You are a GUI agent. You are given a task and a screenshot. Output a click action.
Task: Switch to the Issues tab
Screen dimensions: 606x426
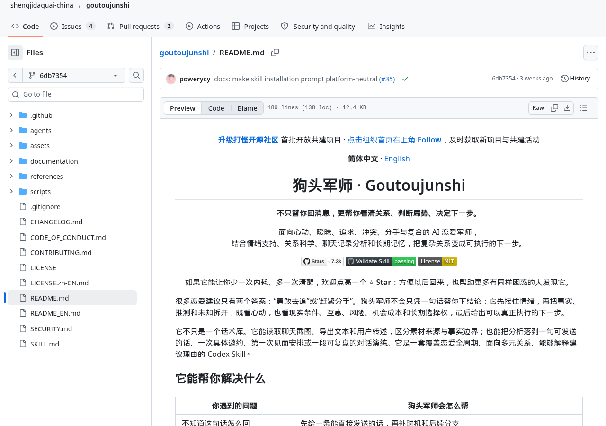(x=73, y=26)
